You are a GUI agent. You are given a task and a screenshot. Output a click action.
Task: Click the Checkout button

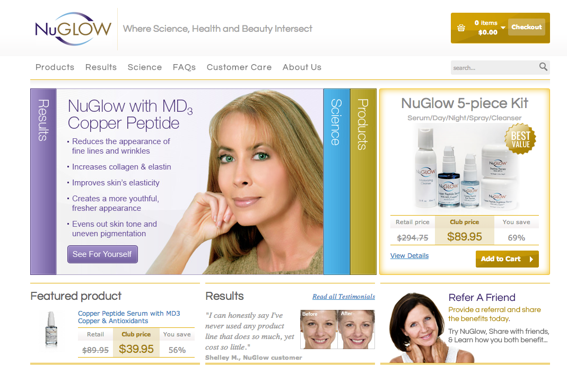527,27
